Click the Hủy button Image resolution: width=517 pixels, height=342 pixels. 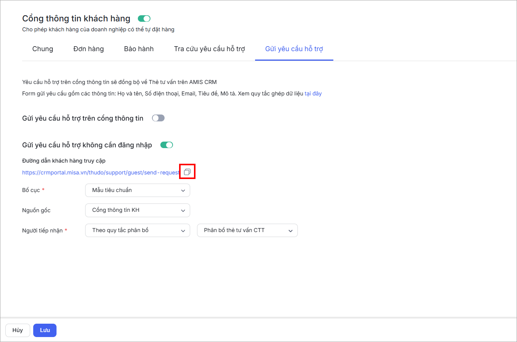pos(18,331)
